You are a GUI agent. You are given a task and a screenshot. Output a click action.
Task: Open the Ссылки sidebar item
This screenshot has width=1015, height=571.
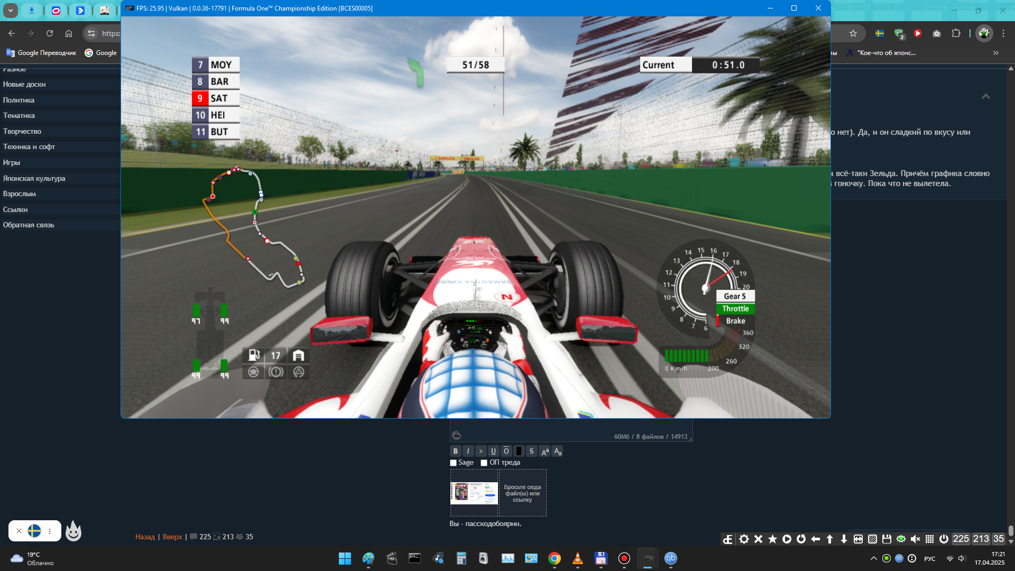(x=15, y=209)
